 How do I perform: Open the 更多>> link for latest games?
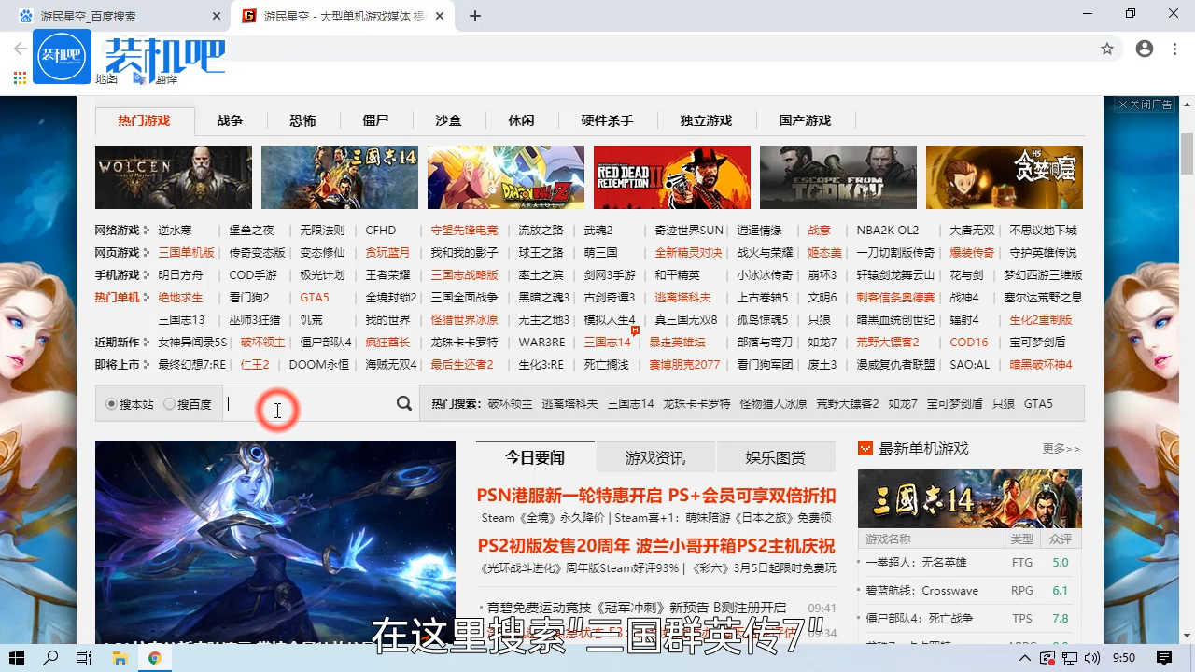tap(1061, 448)
